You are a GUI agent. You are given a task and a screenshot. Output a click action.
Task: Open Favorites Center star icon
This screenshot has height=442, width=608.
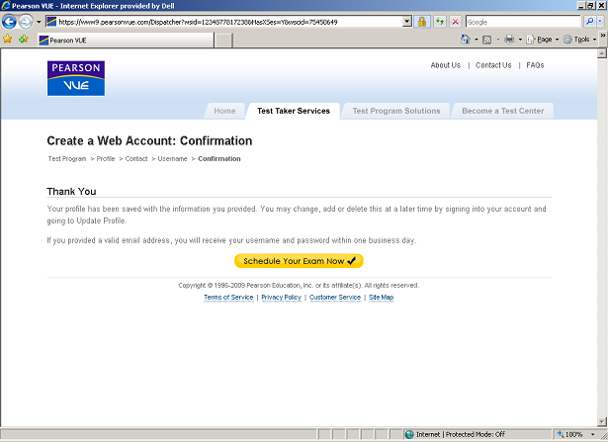tap(8, 40)
